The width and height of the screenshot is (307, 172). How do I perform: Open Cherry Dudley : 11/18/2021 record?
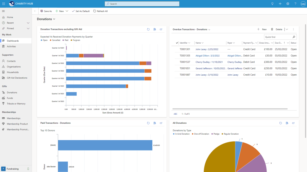(209, 62)
